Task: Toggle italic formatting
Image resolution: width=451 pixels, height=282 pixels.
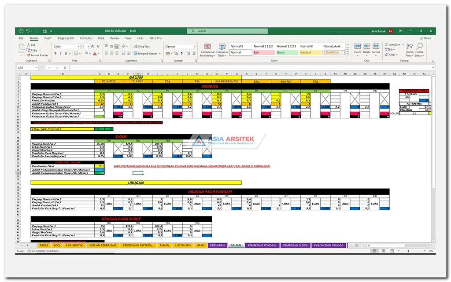Action: (x=61, y=53)
